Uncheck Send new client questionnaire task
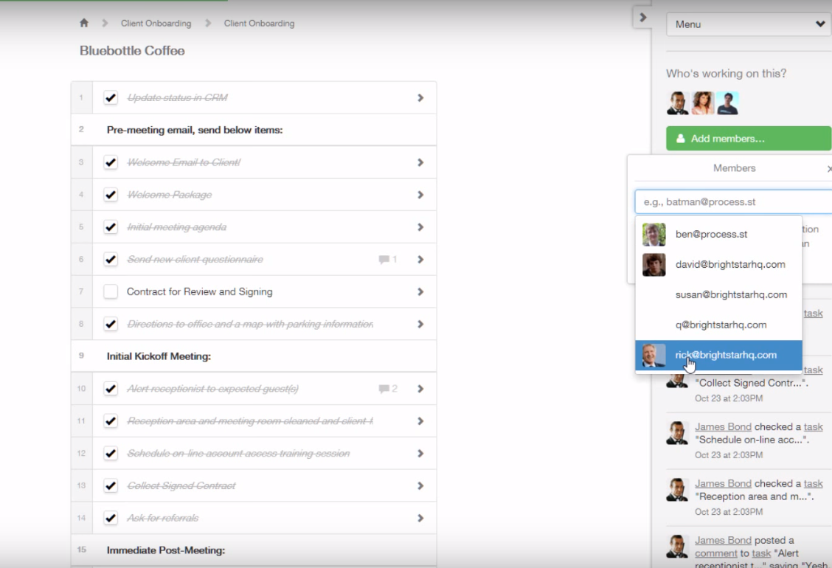 pyautogui.click(x=111, y=260)
